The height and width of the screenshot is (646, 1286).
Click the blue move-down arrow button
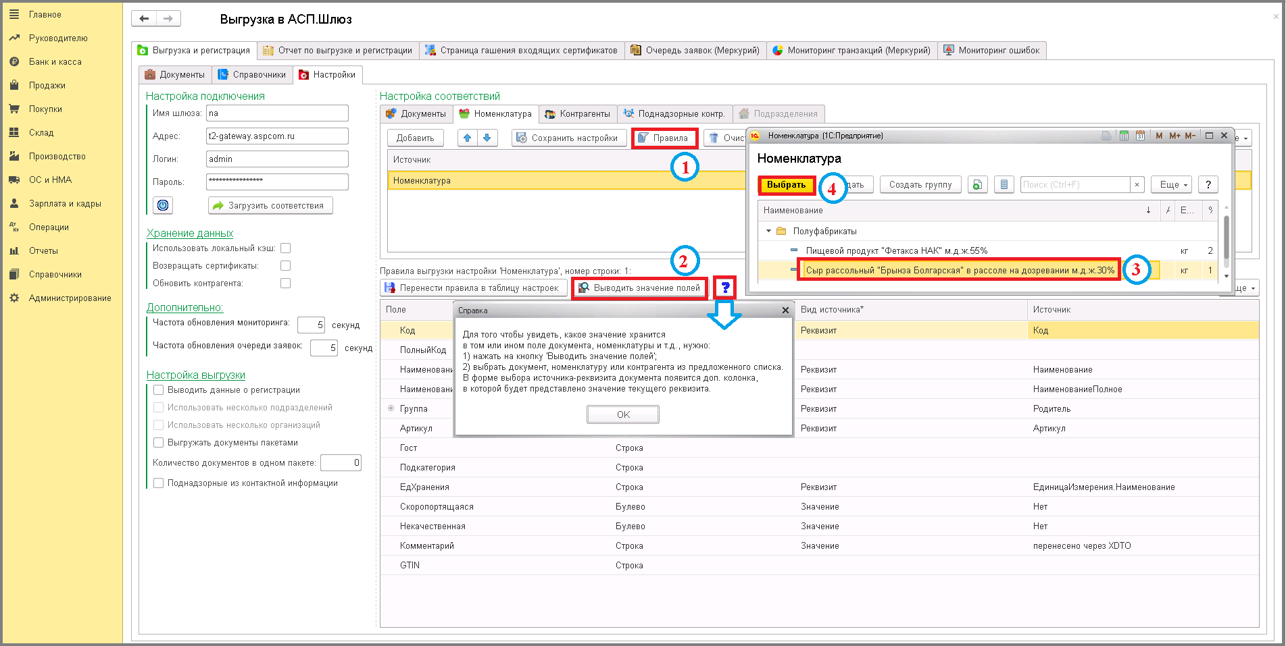pos(487,138)
